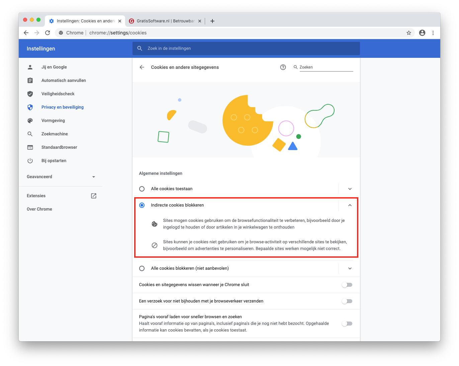
Task: Expand the Geavanceerd sidebar section
Action: pos(94,177)
